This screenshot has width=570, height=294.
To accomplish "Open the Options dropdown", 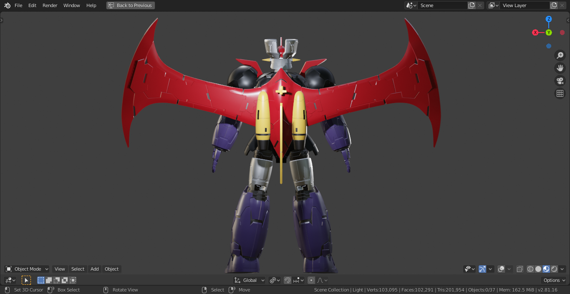I will pos(554,280).
